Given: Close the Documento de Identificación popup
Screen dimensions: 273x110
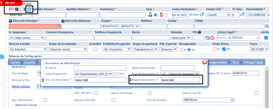Looking at the screenshot, I should [204, 62].
